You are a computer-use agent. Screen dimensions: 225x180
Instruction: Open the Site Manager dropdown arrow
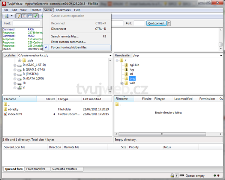(12, 16)
